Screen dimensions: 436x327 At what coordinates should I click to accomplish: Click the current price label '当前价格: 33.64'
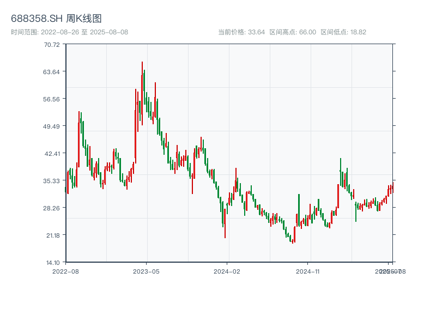coord(241,32)
